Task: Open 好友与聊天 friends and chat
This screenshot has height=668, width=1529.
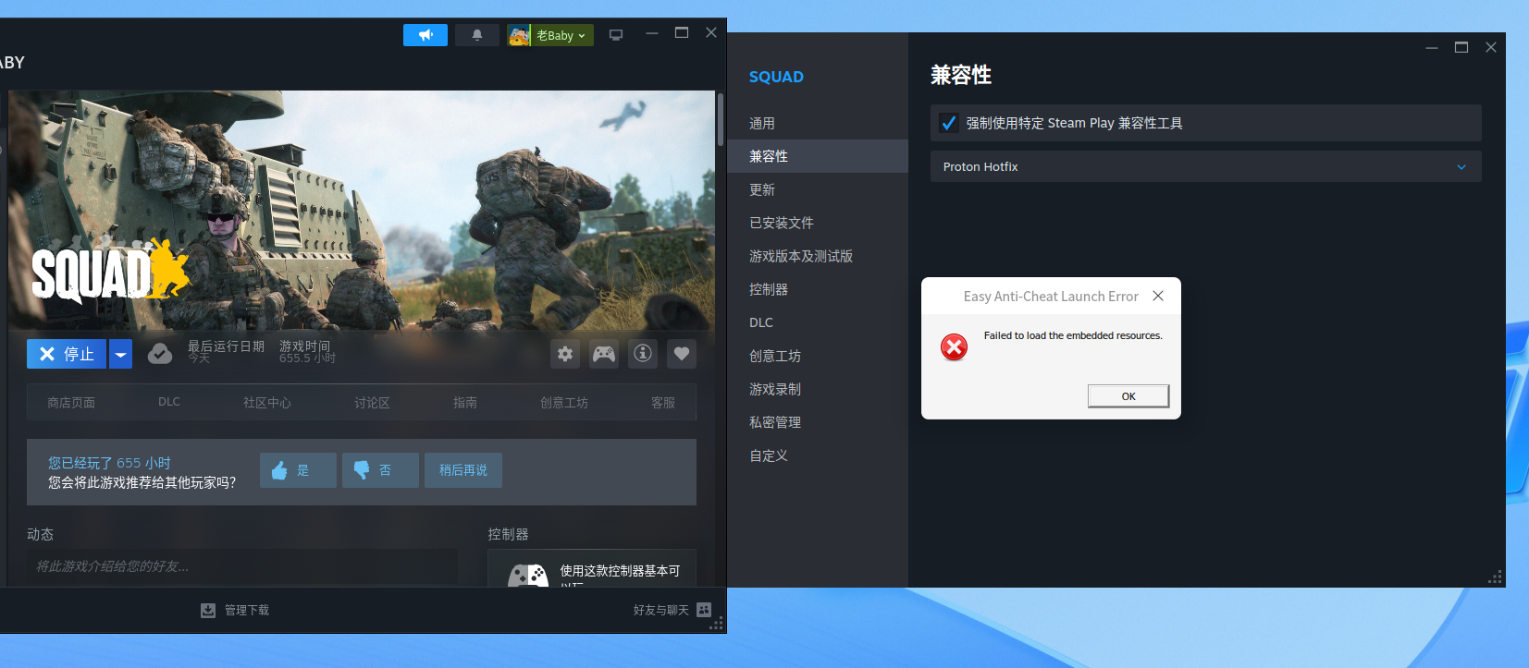Action: pos(672,610)
